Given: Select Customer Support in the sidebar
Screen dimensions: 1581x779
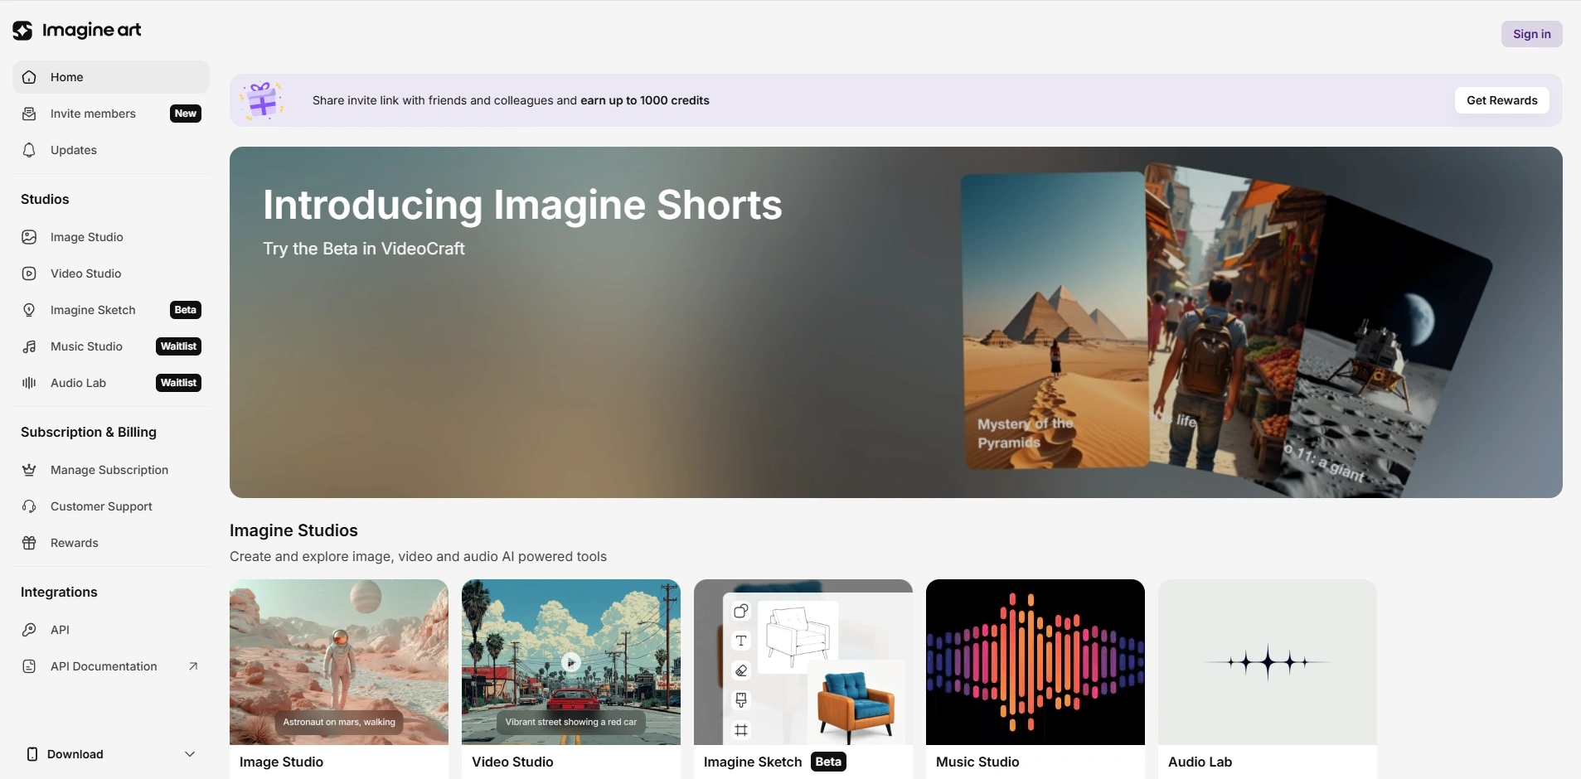Looking at the screenshot, I should click(111, 506).
